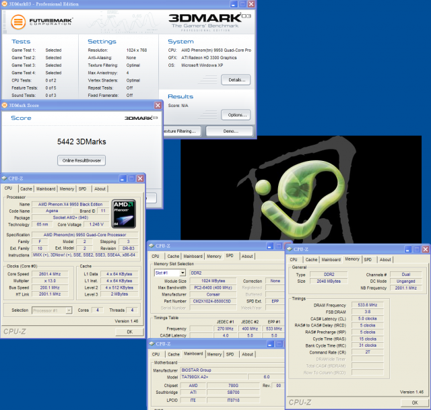The width and height of the screenshot is (431, 410).
Task: Open the SPD tab in the CPU-Z Memory window
Action: point(368,260)
